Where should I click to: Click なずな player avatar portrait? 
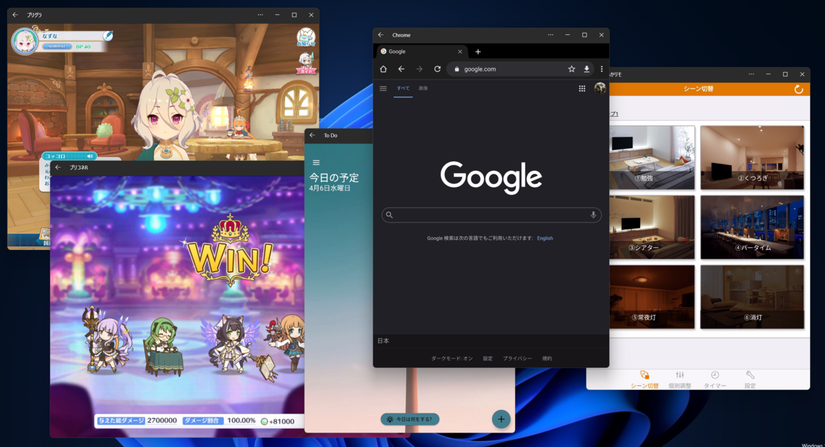[x=25, y=41]
